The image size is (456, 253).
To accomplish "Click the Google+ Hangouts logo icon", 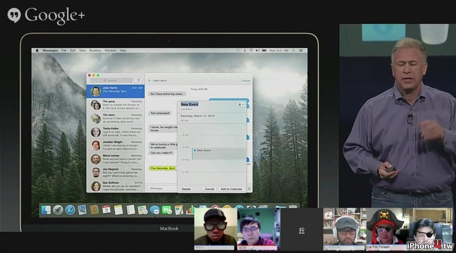I will click(x=14, y=15).
